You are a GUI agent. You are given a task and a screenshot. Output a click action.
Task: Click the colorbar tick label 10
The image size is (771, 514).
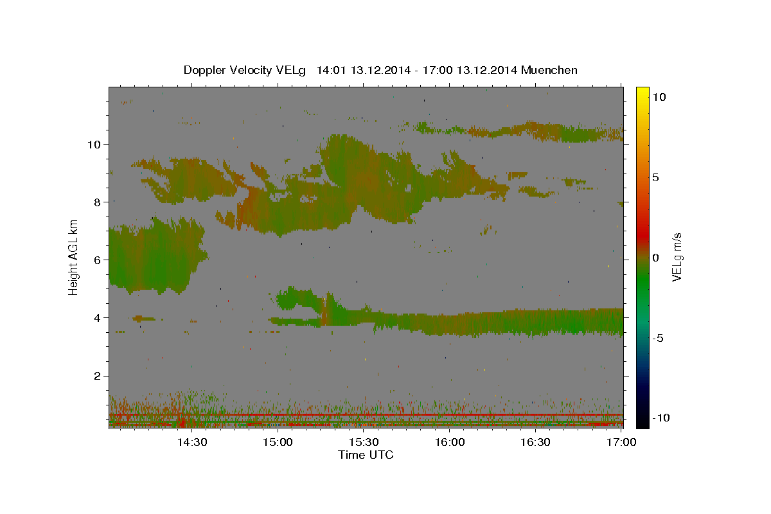(x=659, y=97)
